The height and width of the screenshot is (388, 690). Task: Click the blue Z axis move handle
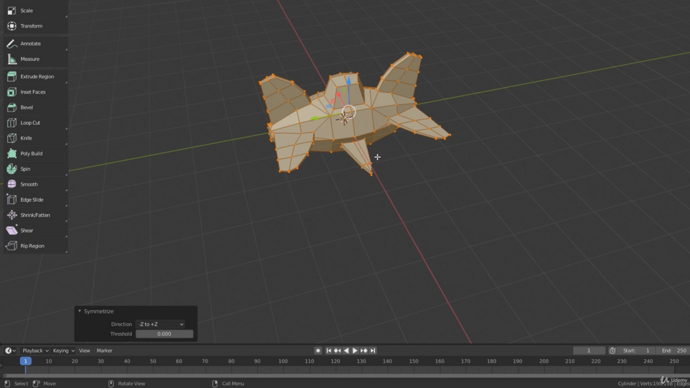pos(348,81)
